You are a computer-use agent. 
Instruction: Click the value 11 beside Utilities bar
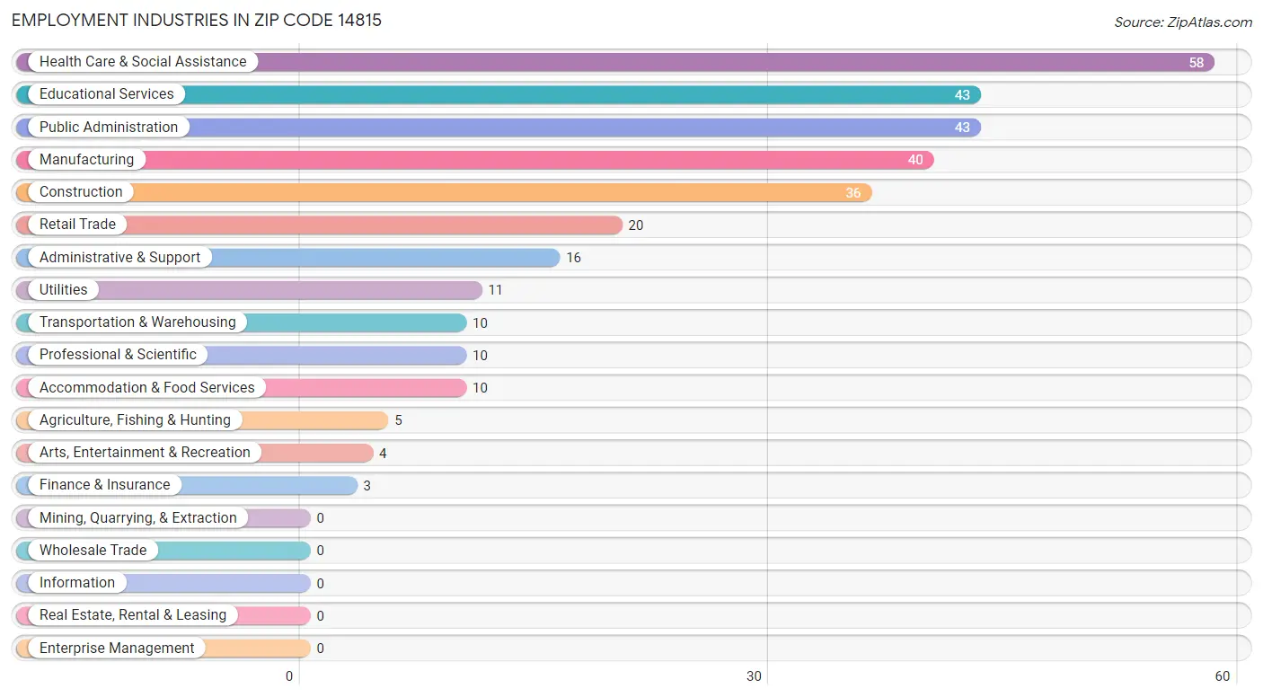(495, 290)
